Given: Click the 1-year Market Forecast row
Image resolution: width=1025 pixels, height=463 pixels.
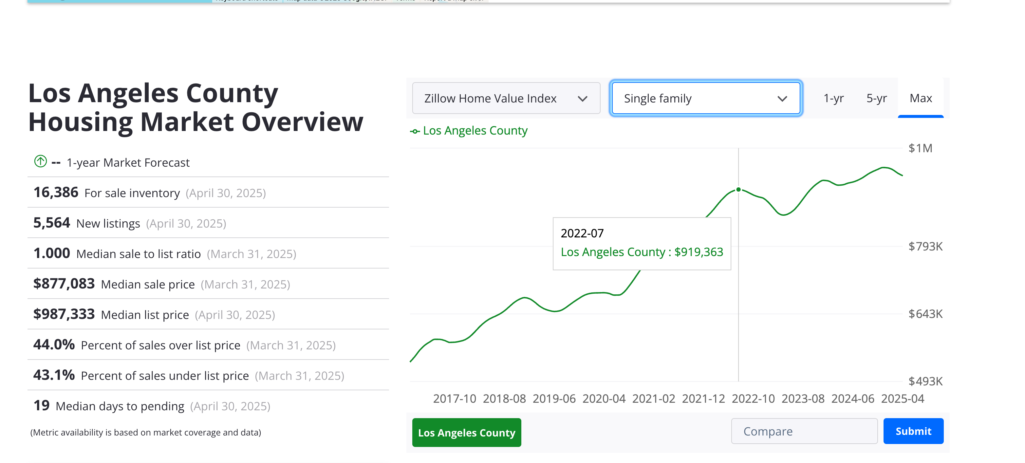Looking at the screenshot, I should click(128, 163).
